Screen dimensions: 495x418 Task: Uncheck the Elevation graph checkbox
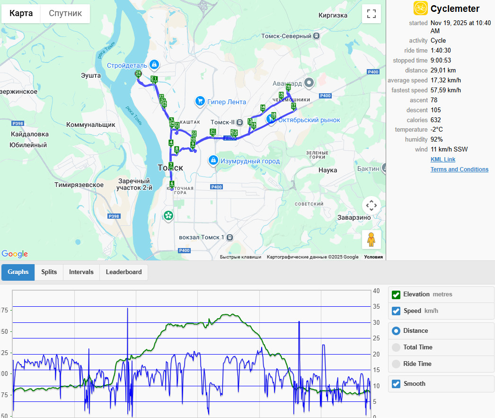pos(396,294)
